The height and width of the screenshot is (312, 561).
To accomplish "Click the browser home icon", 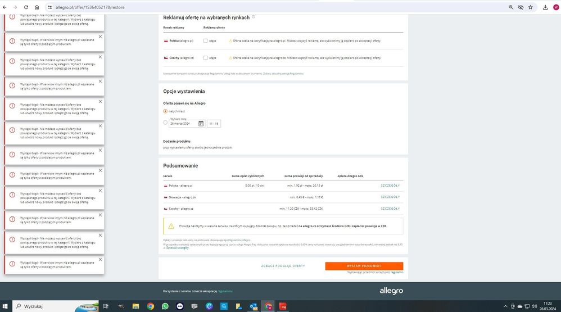I will (x=37, y=7).
